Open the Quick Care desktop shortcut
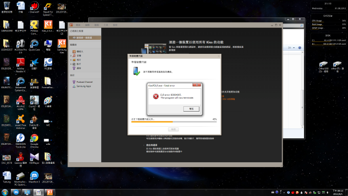Viewport: 348px width, 196px height. click(x=34, y=45)
